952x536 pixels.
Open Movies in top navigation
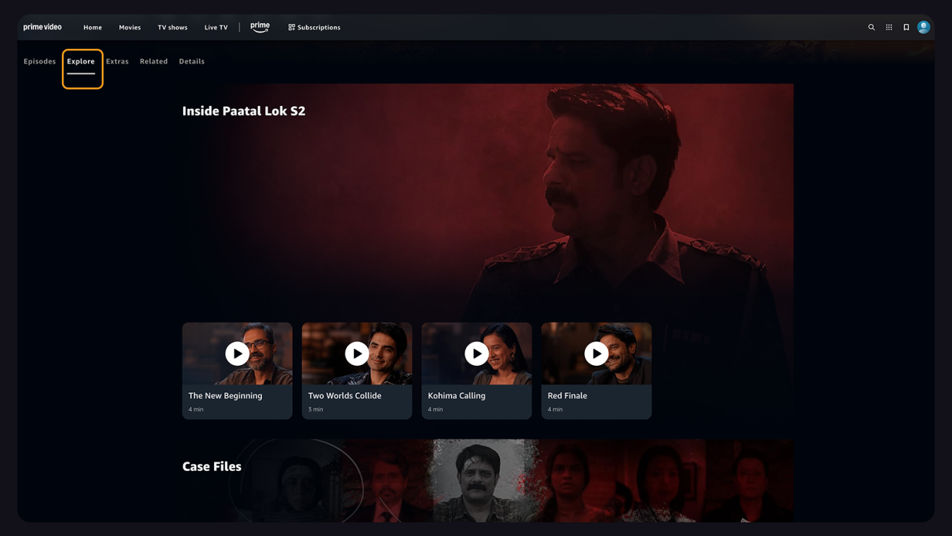130,27
